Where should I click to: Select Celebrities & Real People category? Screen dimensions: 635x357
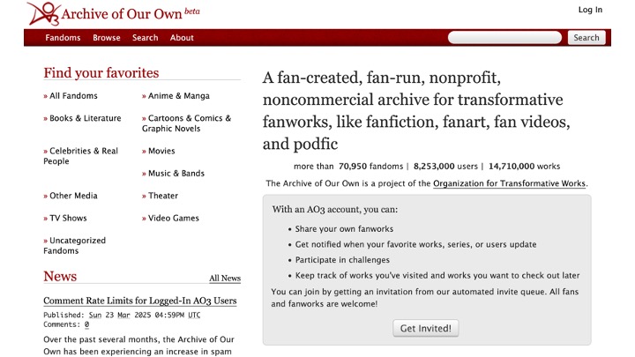tap(81, 156)
